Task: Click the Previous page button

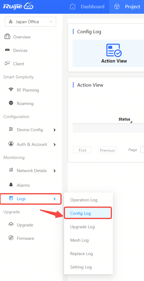Action: pyautogui.click(x=107, y=150)
